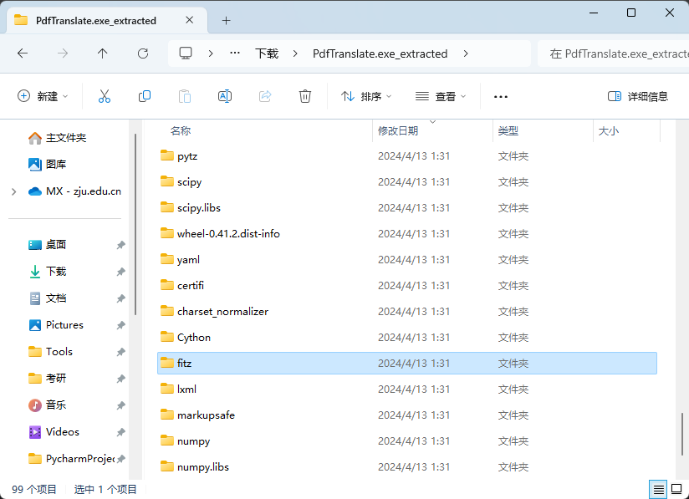Click the Cut scissors icon
Screen dimensions: 689x499
(105, 96)
